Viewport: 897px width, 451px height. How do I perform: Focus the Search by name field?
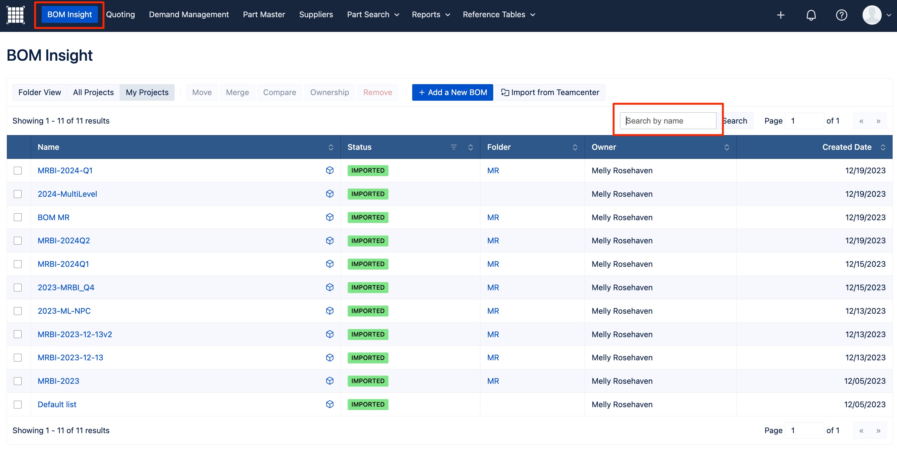[x=668, y=121]
